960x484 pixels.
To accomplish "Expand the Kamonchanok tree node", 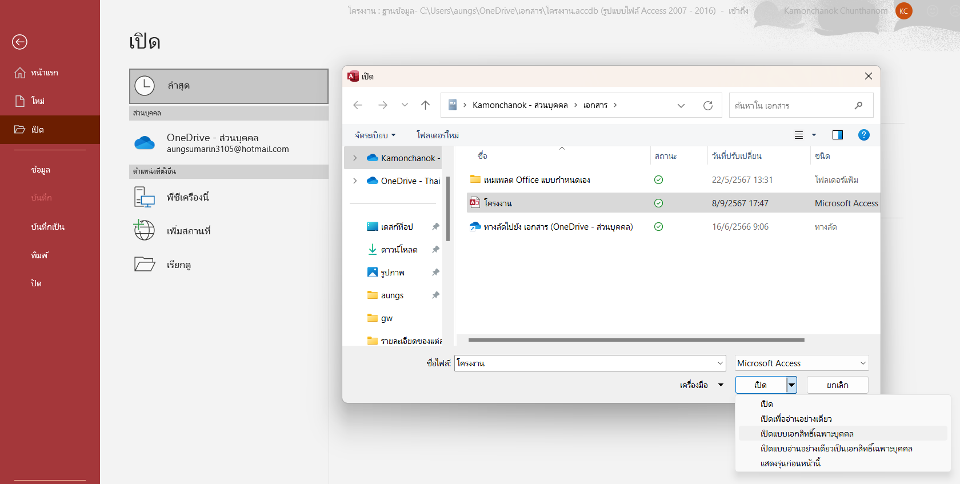I will [x=355, y=158].
